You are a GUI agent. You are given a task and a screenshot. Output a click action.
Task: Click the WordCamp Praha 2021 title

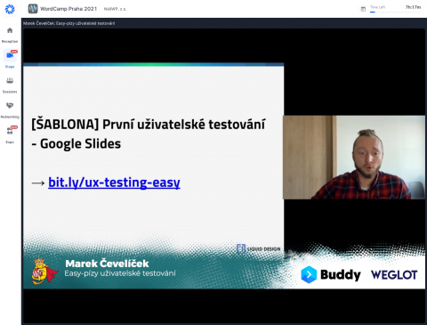point(68,9)
